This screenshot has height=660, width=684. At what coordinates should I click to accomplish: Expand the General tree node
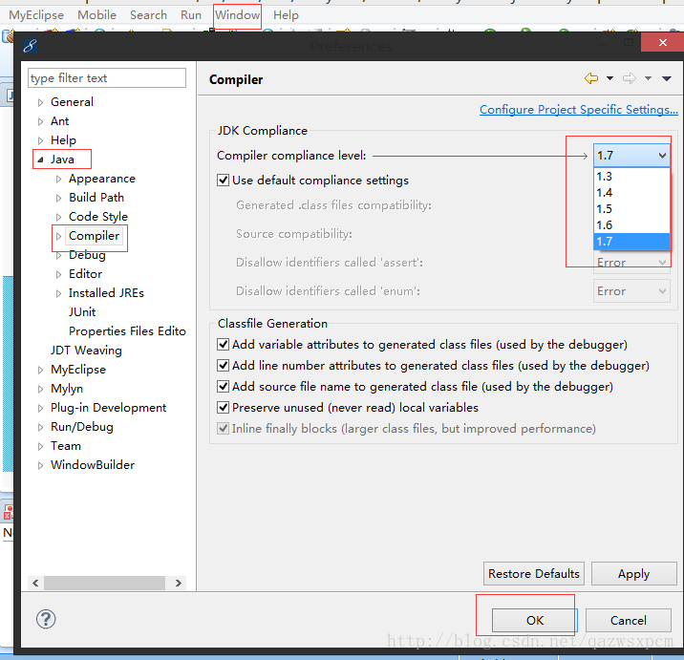40,102
